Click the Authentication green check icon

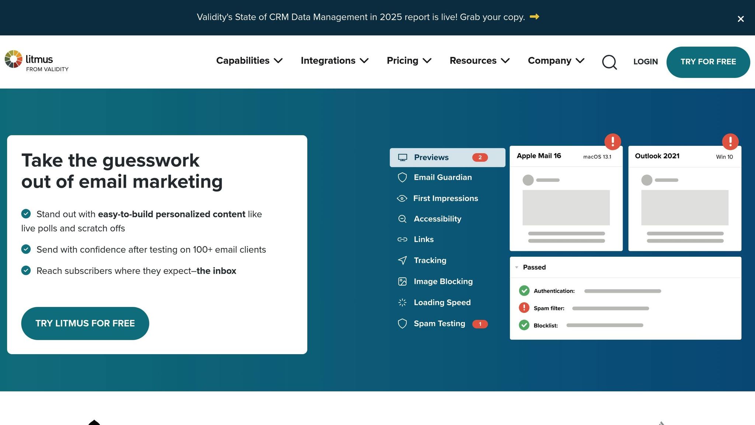point(524,291)
